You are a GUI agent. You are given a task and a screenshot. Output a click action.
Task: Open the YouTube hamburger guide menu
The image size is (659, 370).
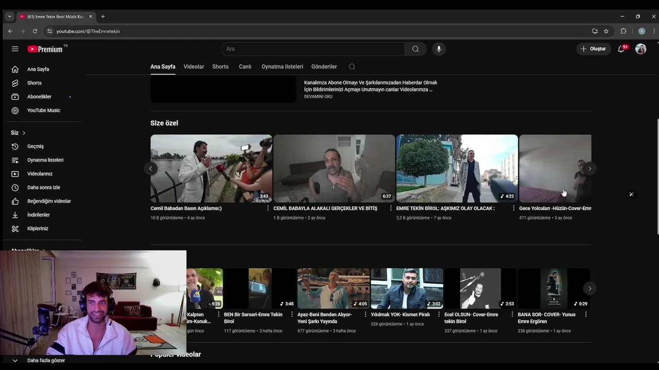coord(15,49)
